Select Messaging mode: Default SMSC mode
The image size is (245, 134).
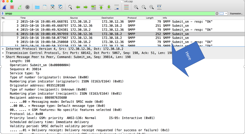(x=56, y=102)
